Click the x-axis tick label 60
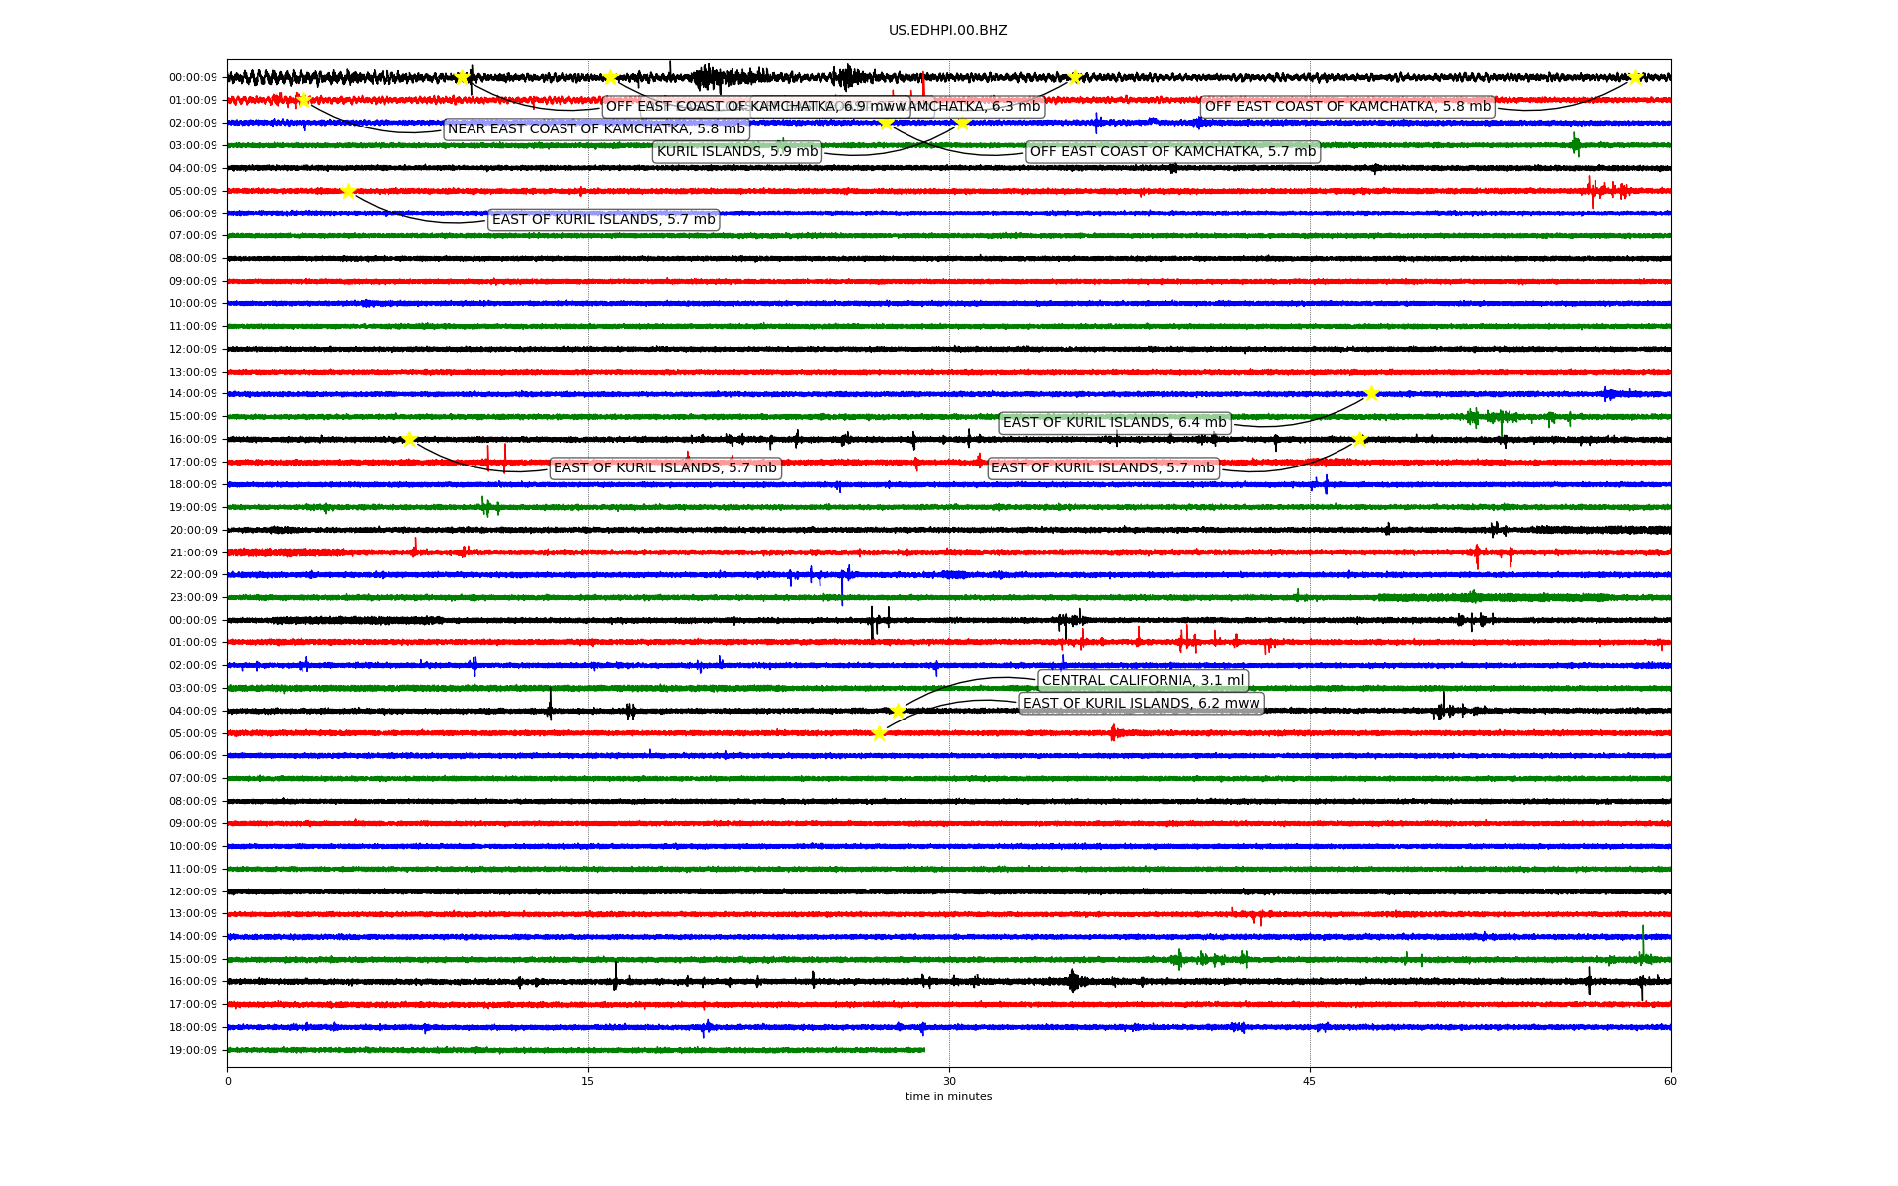 tap(1671, 1081)
